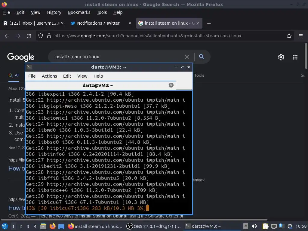308x231 pixels.
Task: Launch Firefox from the panel quicklaunch
Action: pyautogui.click(x=52, y=226)
